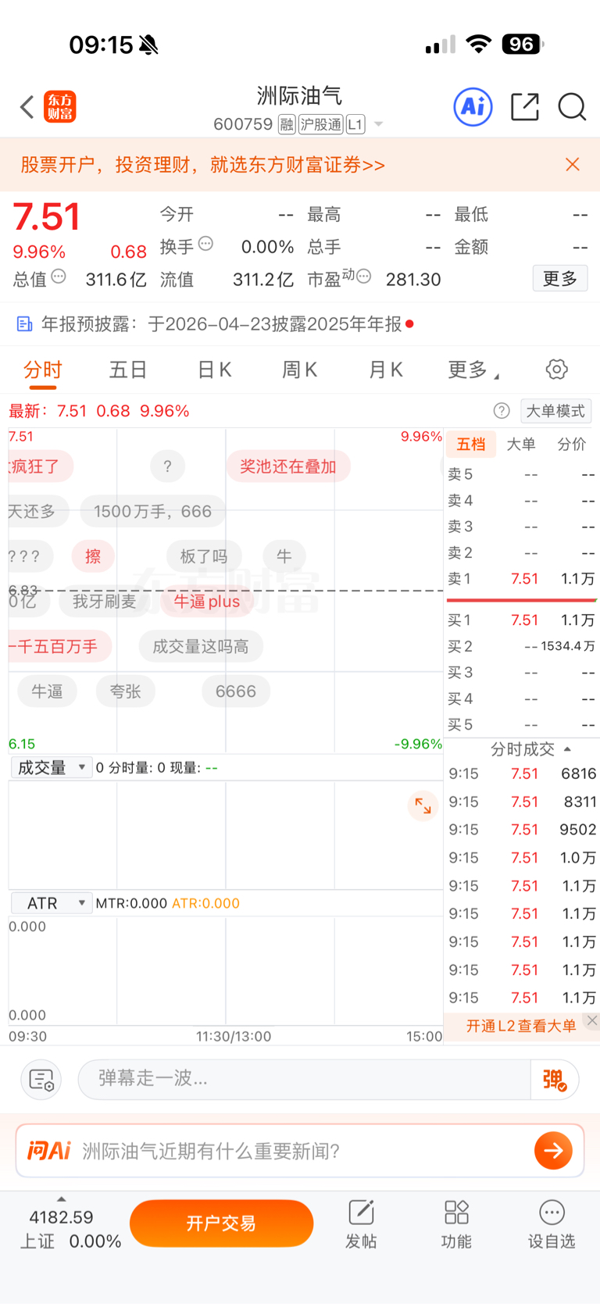Image resolution: width=600 pixels, height=1304 pixels.
Task: Switch to the 五日 chart tab
Action: click(128, 370)
